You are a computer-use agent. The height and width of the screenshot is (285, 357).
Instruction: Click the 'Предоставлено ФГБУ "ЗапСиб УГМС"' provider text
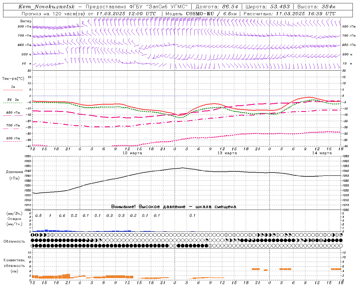(x=137, y=7)
